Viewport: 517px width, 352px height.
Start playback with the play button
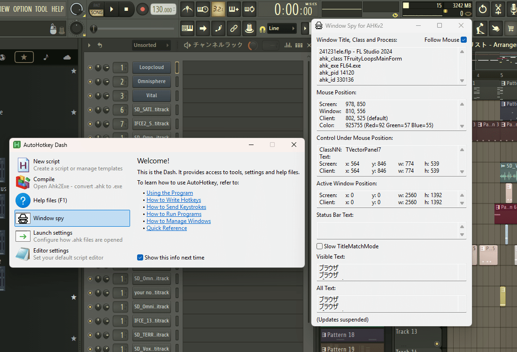point(111,9)
